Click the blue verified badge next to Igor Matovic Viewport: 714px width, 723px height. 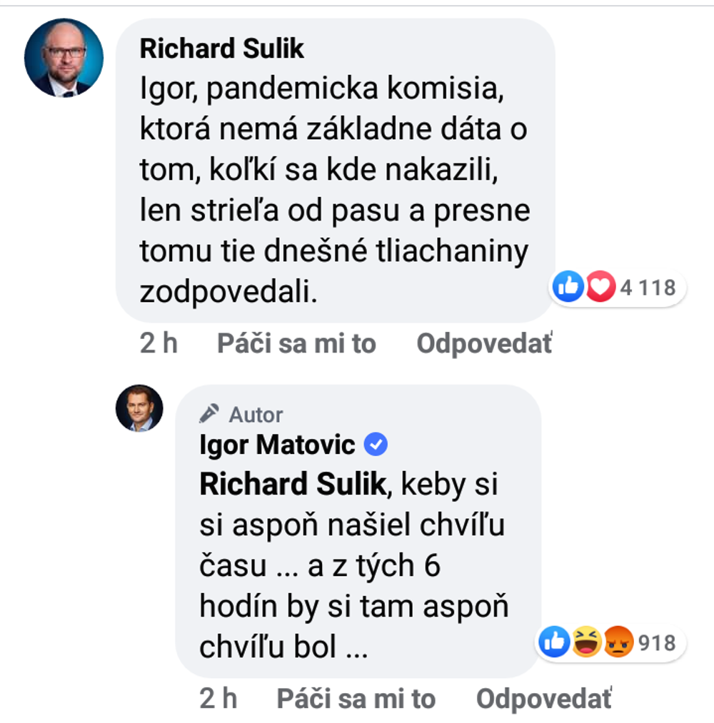[x=376, y=444]
